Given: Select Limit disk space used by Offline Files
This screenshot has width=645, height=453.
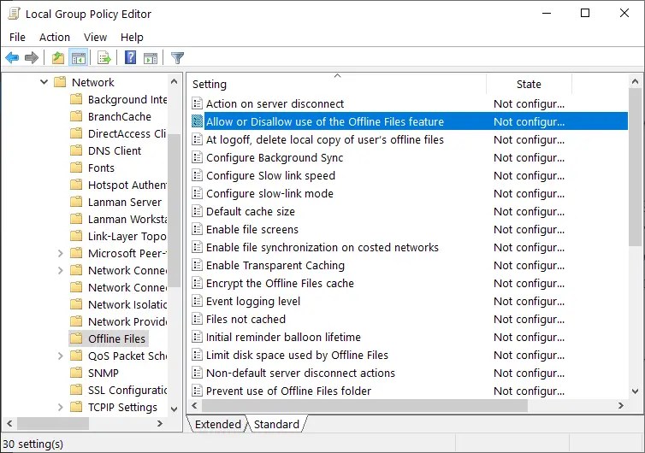Looking at the screenshot, I should coord(409,356).
